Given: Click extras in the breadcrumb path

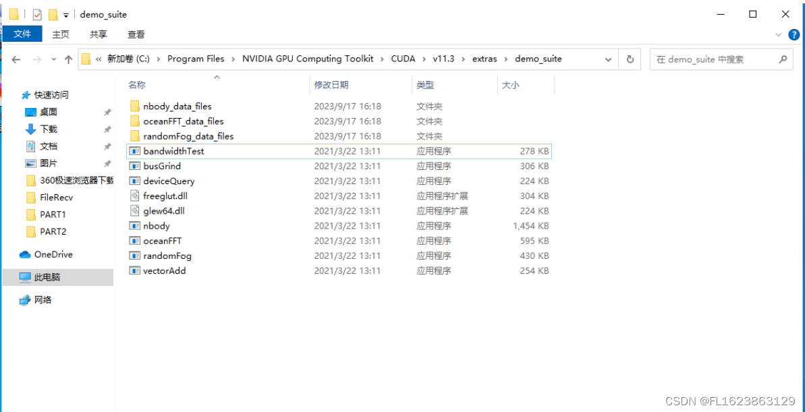Looking at the screenshot, I should (x=484, y=59).
